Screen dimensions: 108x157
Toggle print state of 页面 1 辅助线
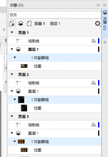click(94, 41)
